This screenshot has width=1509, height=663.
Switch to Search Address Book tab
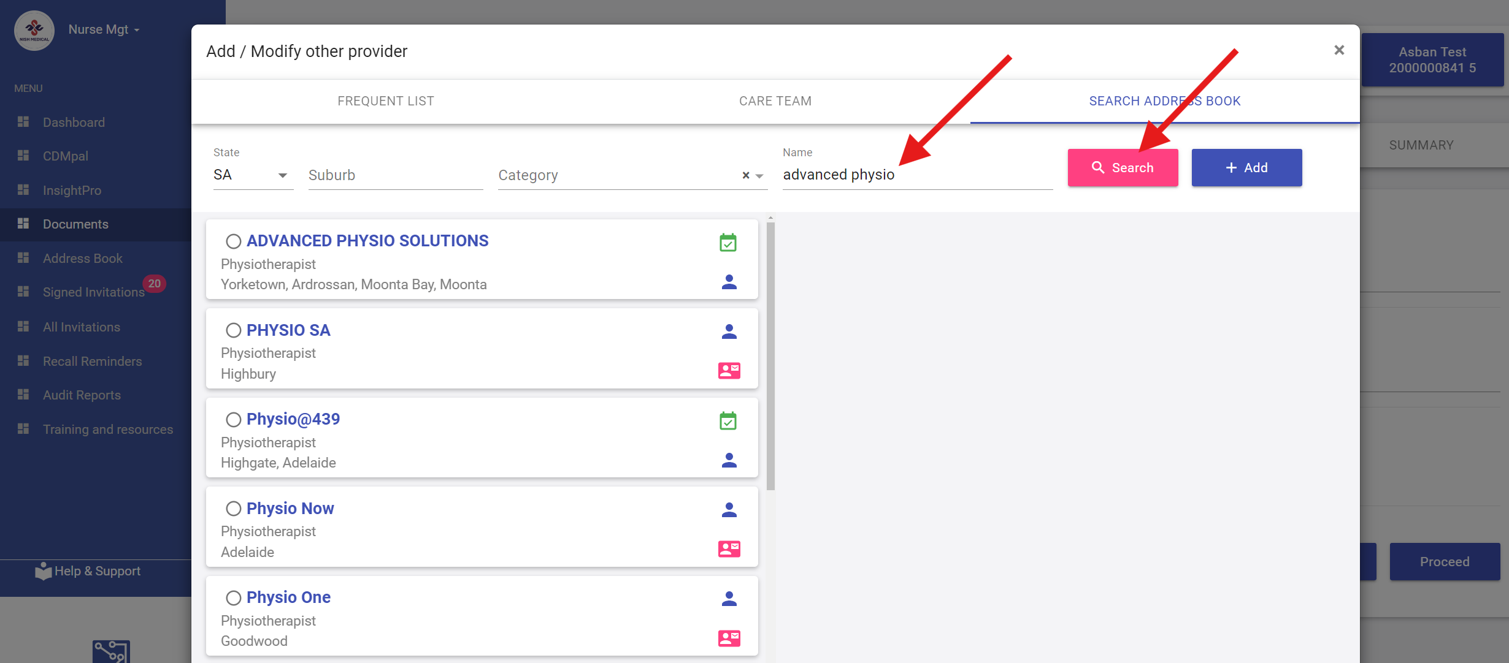pyautogui.click(x=1165, y=101)
